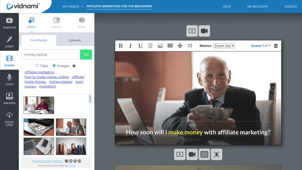Open the Pexels provider link

[72, 166]
